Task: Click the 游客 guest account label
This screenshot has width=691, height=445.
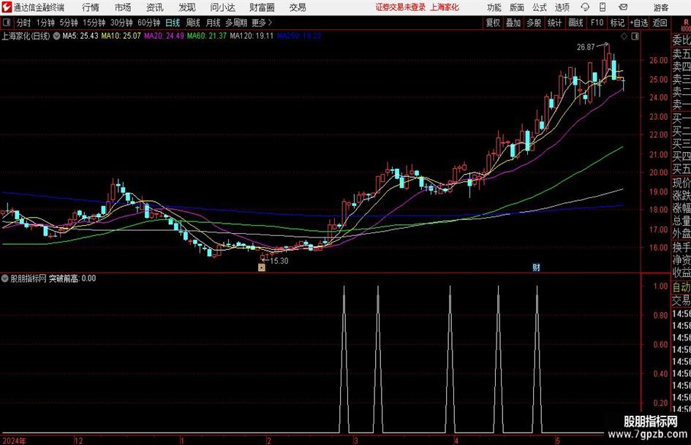Action: pyautogui.click(x=661, y=7)
